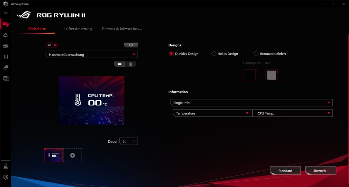Add a new screen slide with plus icon
Screen dimensions: 349x187
[x=73, y=155]
